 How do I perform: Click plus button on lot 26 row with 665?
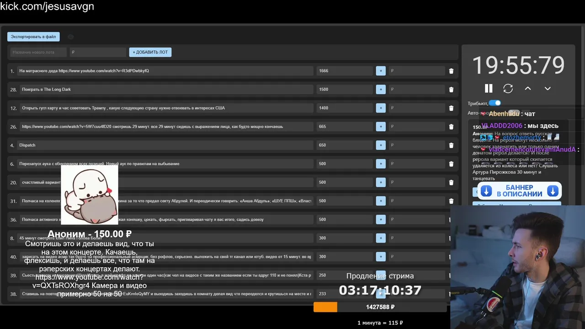[381, 127]
